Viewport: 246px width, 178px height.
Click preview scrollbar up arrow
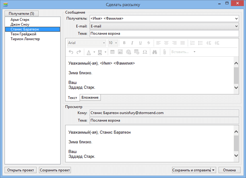point(236,132)
